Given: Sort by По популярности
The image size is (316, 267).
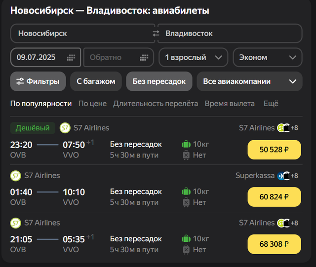Looking at the screenshot, I should 41,104.
